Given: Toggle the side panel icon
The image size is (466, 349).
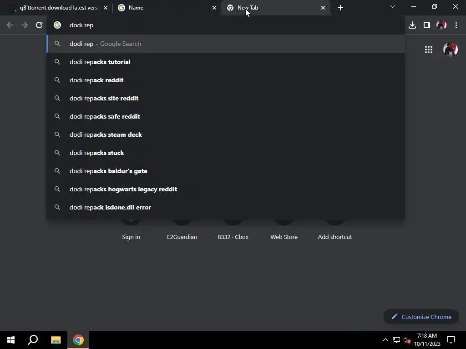Looking at the screenshot, I should click(x=426, y=25).
